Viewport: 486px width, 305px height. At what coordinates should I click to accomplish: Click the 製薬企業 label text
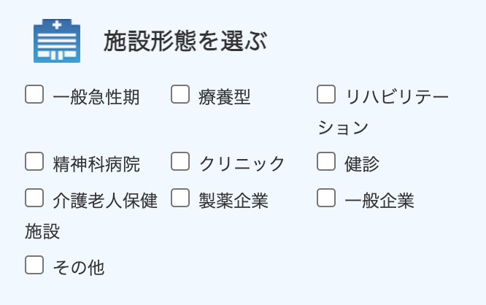coord(234,201)
